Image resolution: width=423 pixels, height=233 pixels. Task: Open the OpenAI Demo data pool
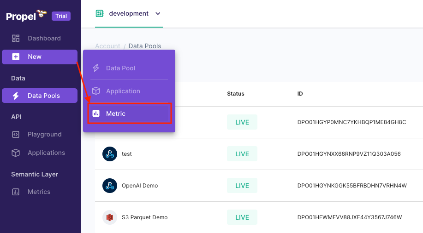[x=139, y=186]
